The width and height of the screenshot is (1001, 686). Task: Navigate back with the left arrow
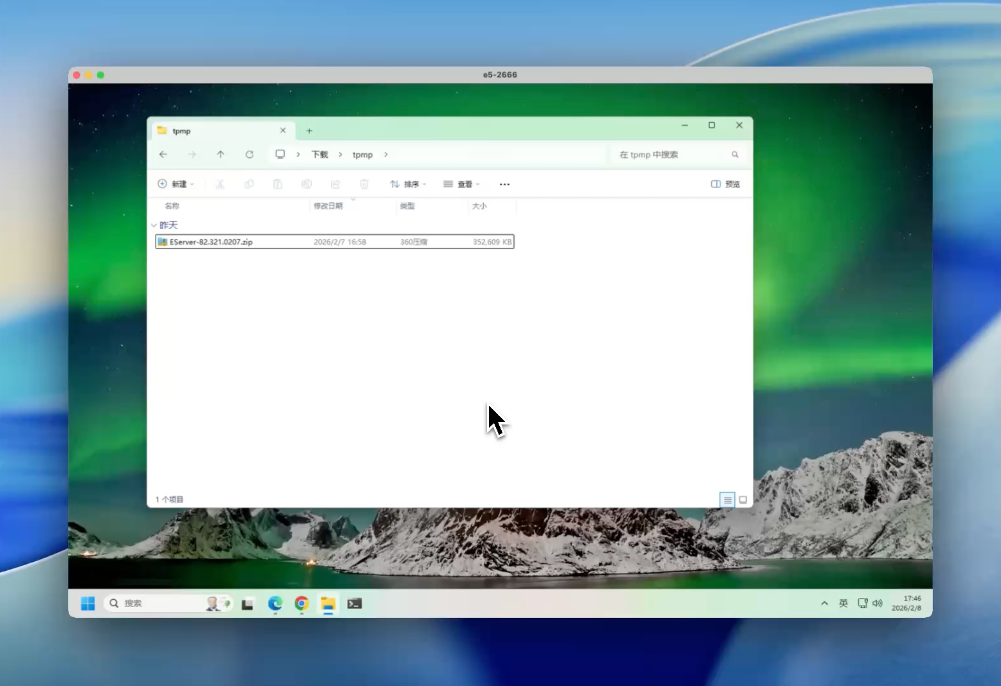[163, 155]
